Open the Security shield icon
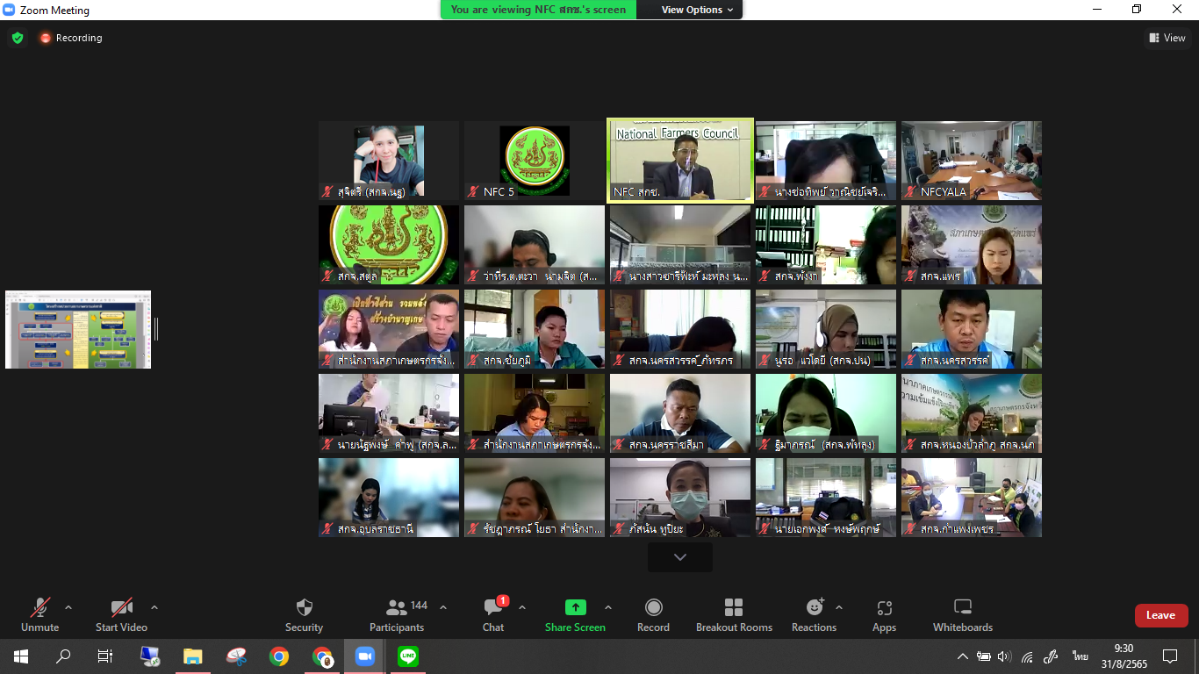The height and width of the screenshot is (674, 1199). [304, 608]
